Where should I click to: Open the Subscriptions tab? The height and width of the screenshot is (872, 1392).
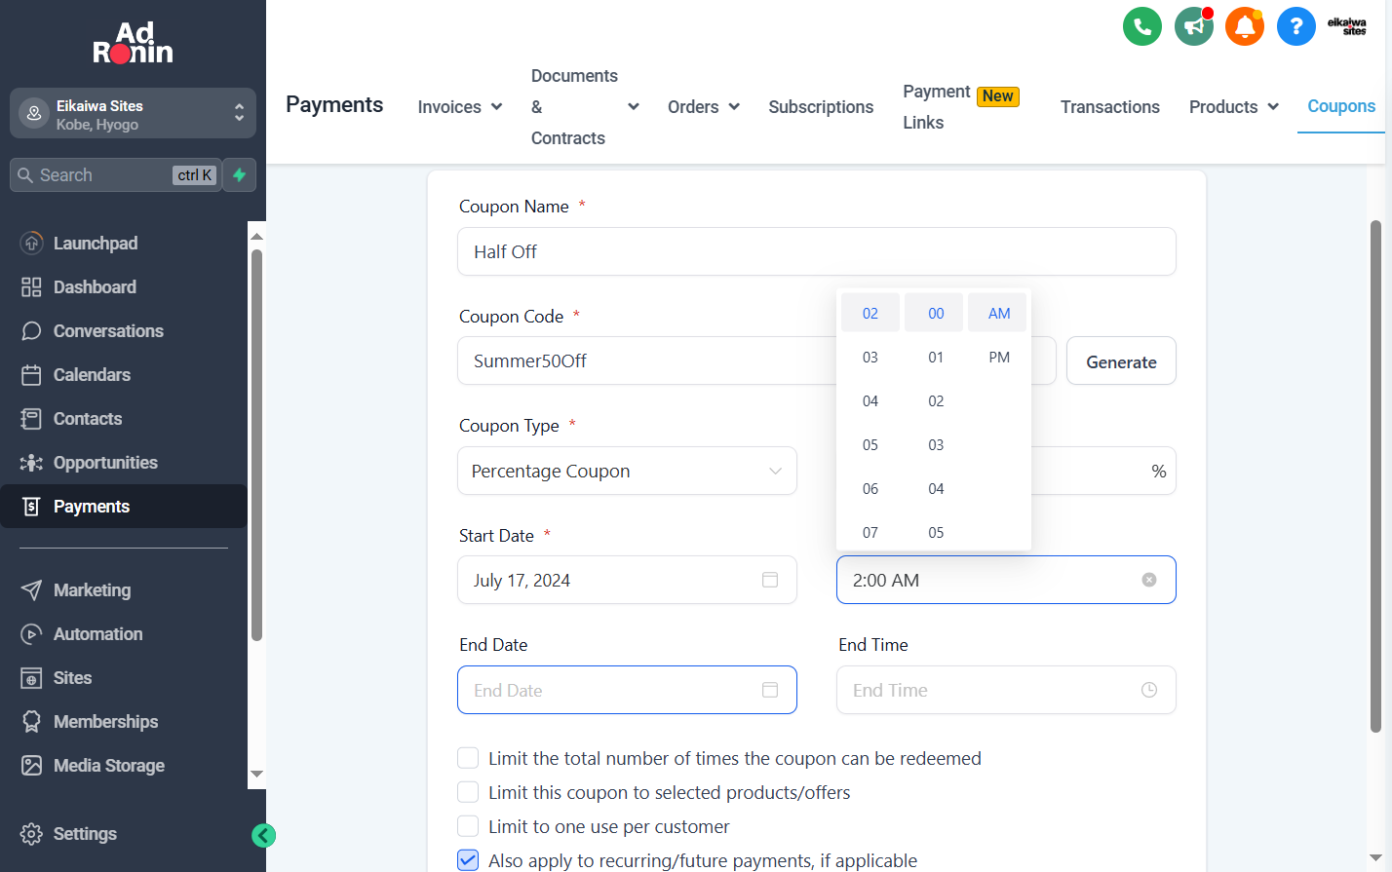pos(821,107)
